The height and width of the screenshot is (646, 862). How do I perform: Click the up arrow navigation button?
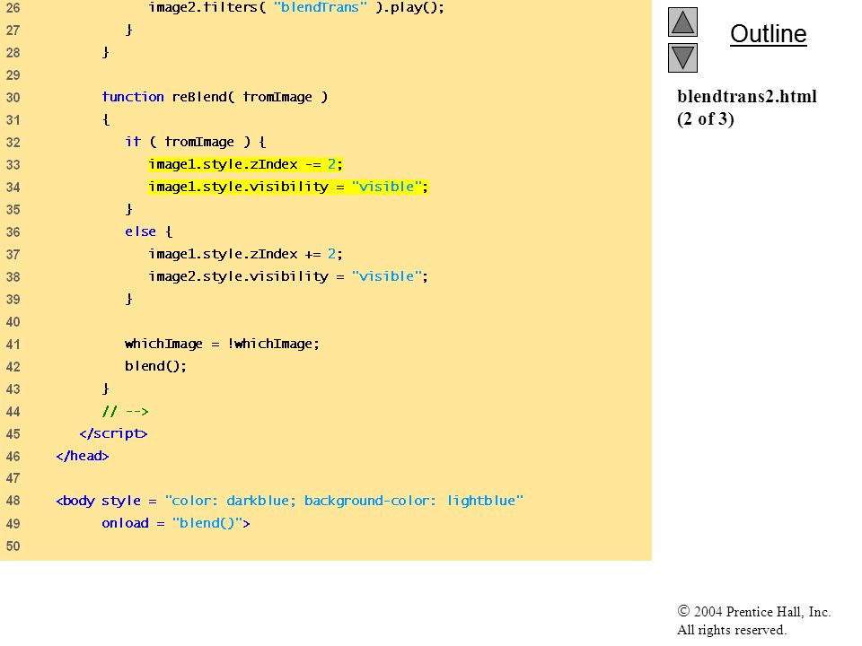[x=682, y=22]
